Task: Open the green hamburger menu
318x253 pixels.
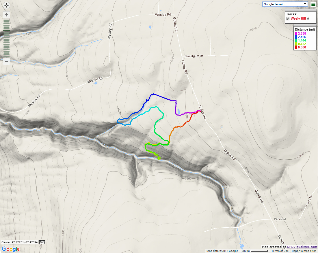Action: point(313,4)
